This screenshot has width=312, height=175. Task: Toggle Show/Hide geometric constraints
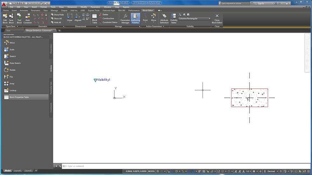click(x=57, y=15)
